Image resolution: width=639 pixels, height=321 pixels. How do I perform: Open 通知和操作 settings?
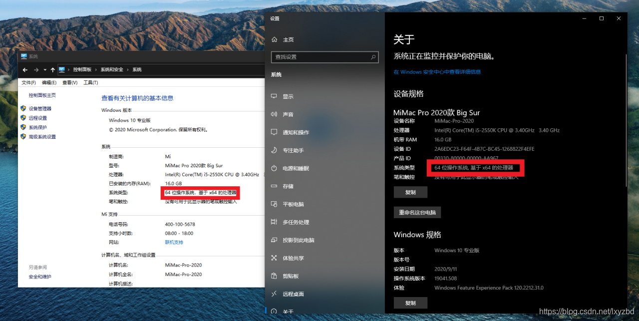pos(297,132)
